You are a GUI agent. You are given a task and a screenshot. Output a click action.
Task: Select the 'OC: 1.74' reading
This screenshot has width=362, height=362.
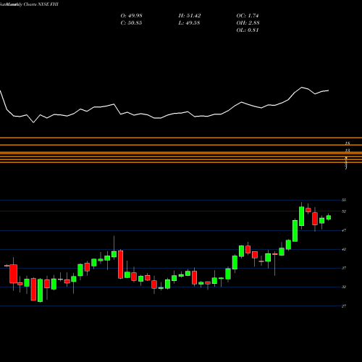pyautogui.click(x=248, y=16)
